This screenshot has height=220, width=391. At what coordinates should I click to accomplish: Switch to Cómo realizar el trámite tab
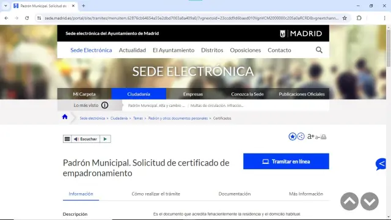point(156,194)
